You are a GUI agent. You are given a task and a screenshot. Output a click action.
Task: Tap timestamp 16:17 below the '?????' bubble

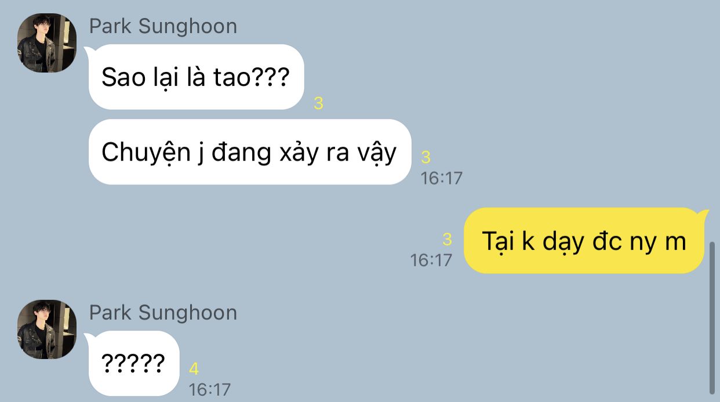click(x=210, y=389)
